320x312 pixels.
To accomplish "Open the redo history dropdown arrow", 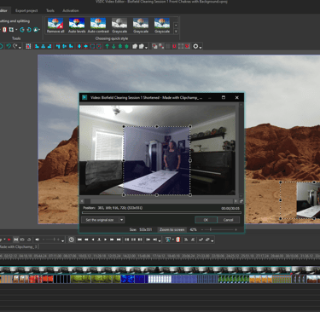I will tap(20, 47).
